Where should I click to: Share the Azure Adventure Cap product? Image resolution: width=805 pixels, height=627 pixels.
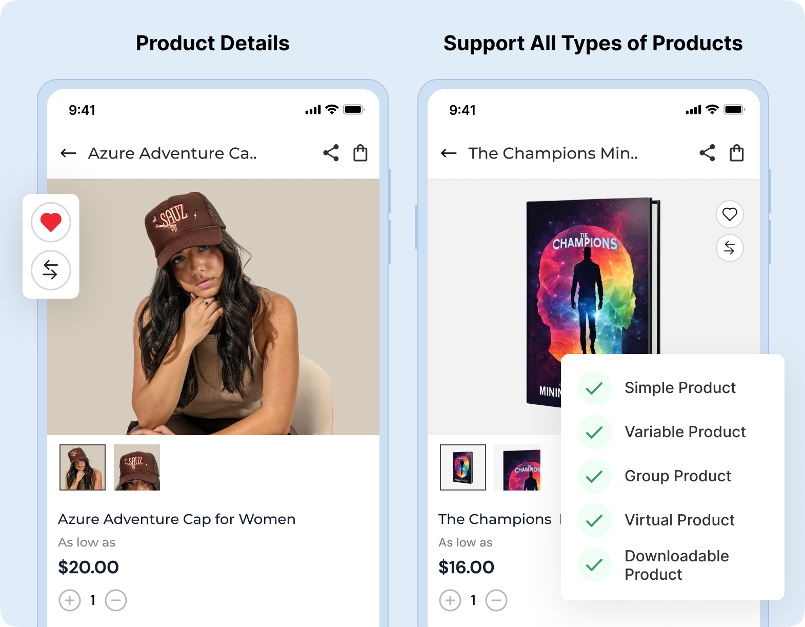pyautogui.click(x=331, y=153)
